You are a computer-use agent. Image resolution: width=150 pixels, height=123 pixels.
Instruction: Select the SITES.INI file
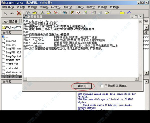point(12,64)
